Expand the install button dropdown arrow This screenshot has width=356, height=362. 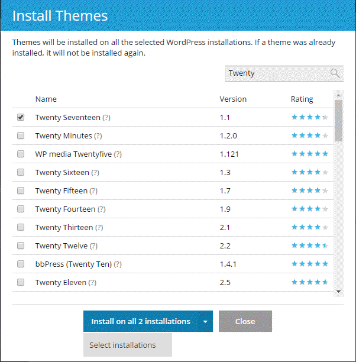click(205, 322)
